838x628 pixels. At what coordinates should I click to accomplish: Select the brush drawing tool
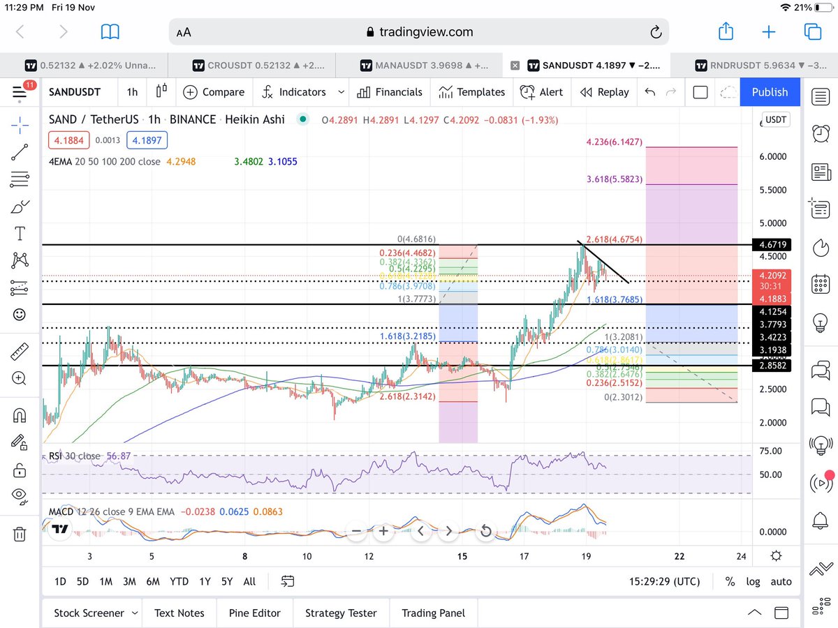[x=20, y=207]
